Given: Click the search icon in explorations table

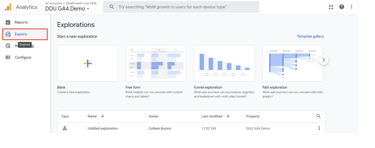Looking at the screenshot, I should (318, 116).
